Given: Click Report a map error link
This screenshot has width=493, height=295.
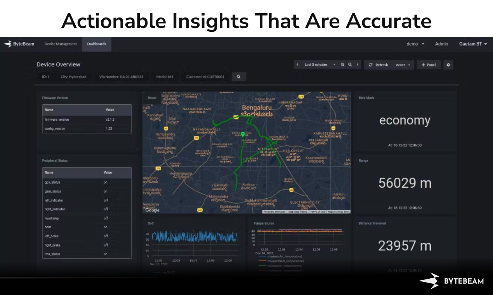Looking at the screenshot, I should click(339, 212).
